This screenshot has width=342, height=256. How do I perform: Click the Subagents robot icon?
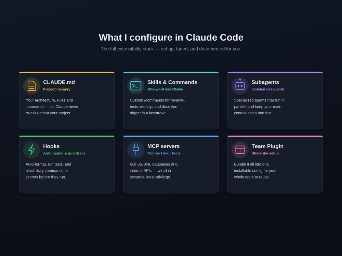[x=240, y=86]
